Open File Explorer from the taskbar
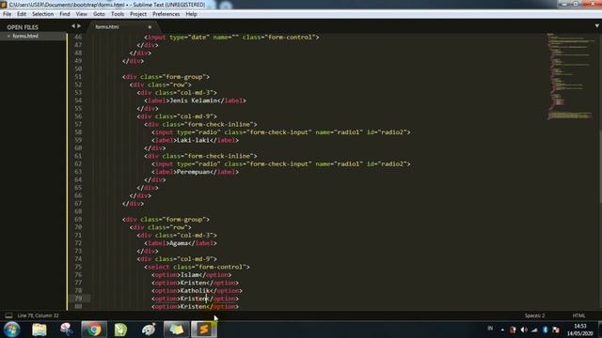602x338 pixels. tap(40, 330)
